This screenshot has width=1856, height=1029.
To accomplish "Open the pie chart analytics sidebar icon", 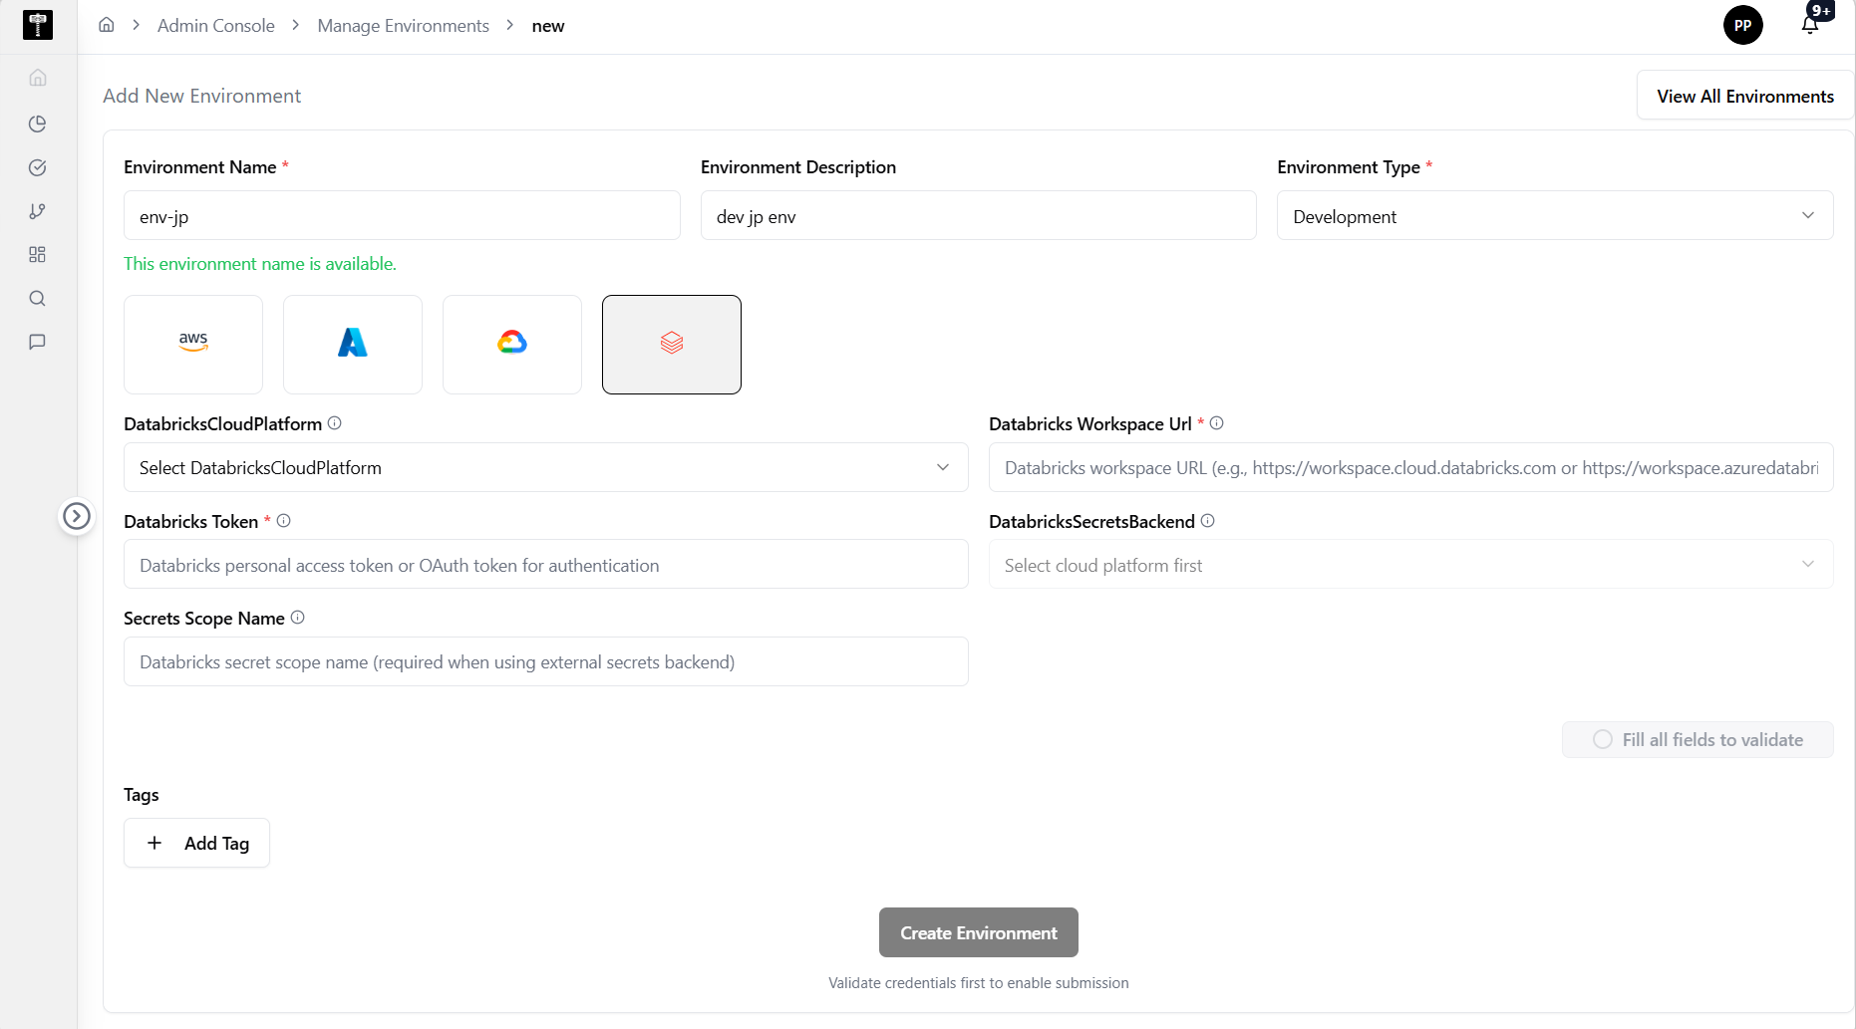I will (38, 124).
